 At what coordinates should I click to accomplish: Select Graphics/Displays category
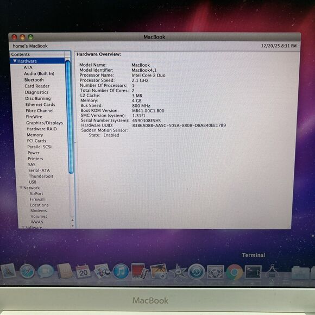tap(45, 123)
